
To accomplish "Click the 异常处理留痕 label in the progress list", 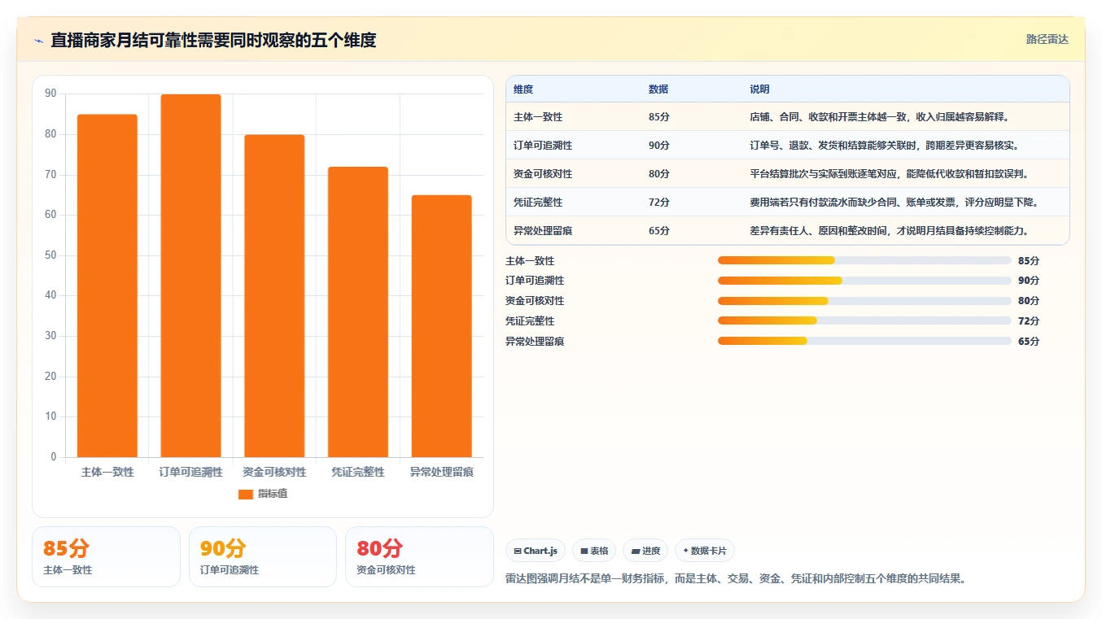I will 535,342.
